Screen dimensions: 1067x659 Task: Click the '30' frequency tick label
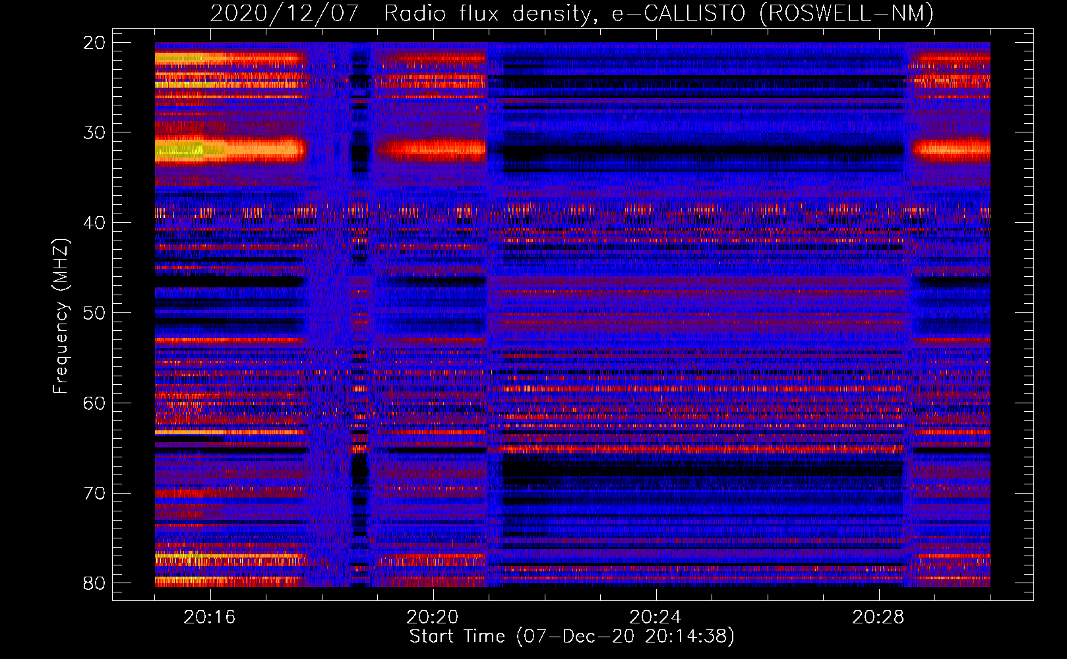pos(94,132)
